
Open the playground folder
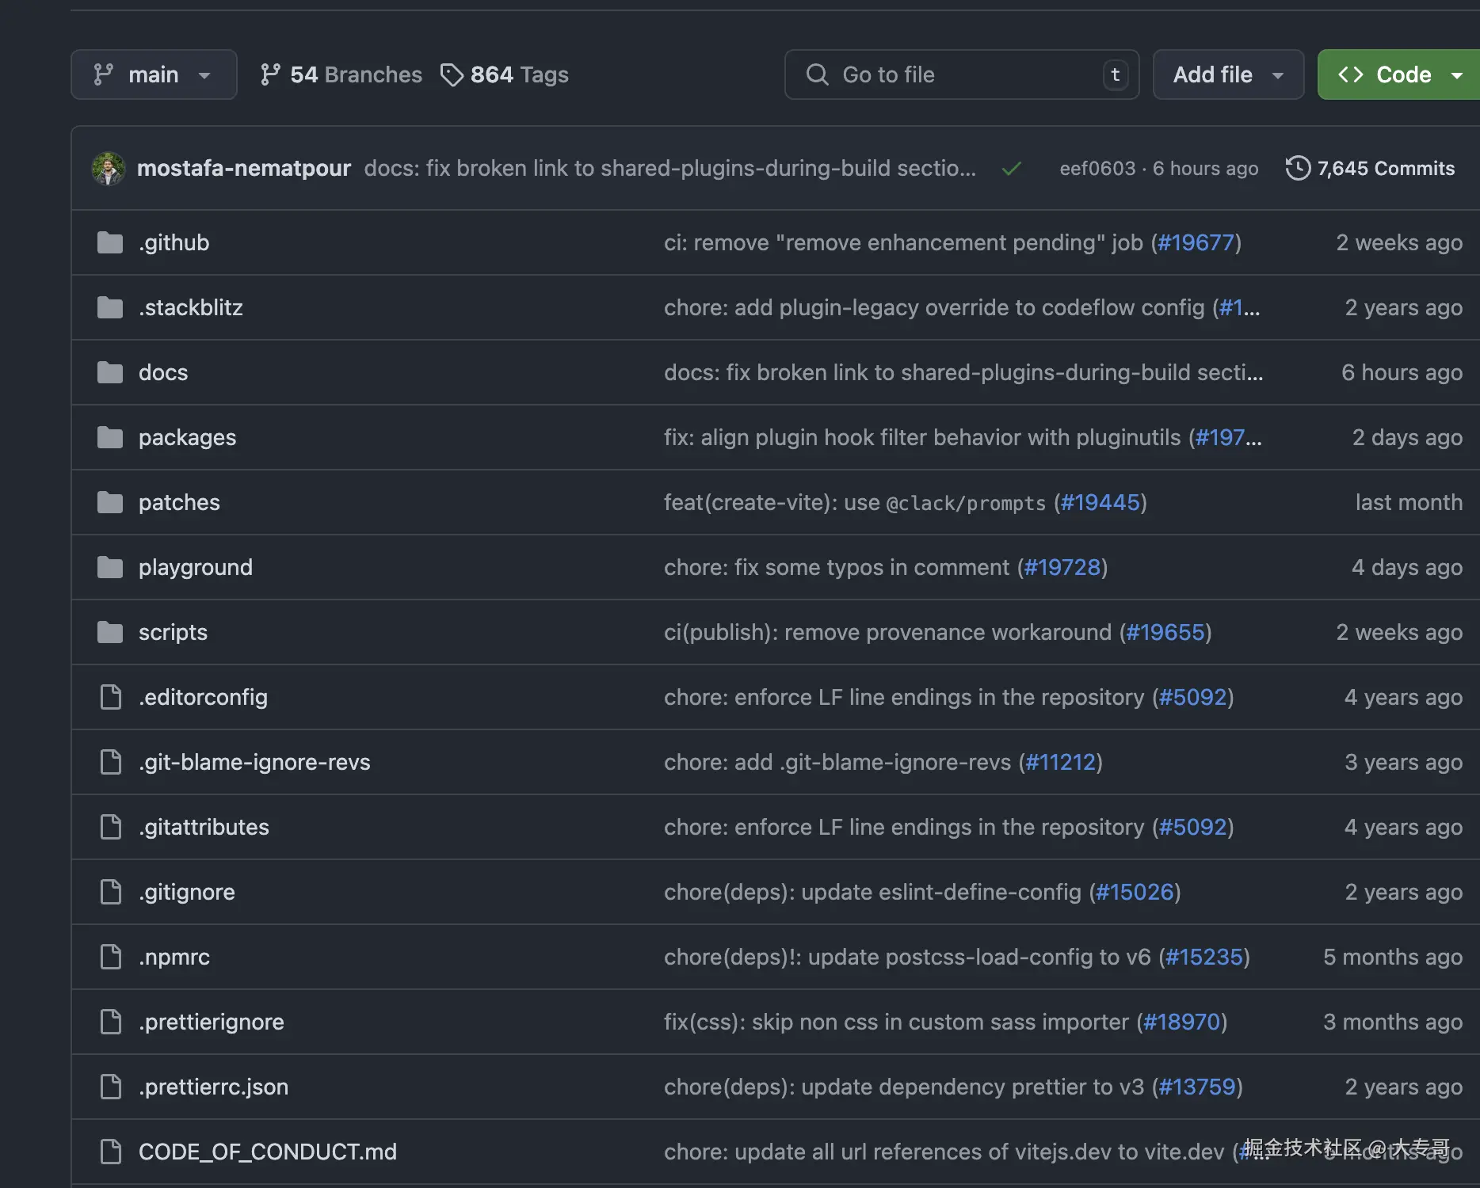point(195,567)
